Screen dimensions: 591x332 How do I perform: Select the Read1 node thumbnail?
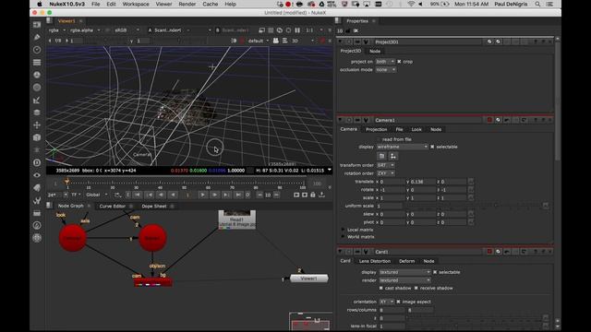point(236,219)
